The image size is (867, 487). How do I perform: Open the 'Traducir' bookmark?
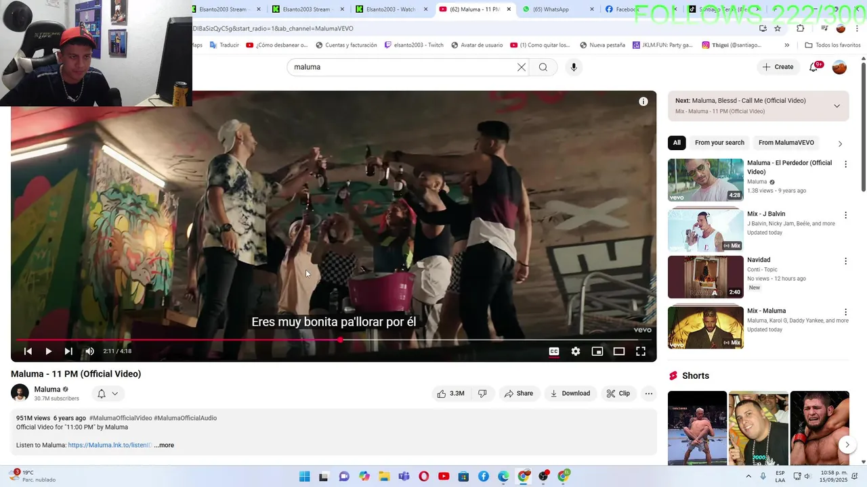(224, 45)
